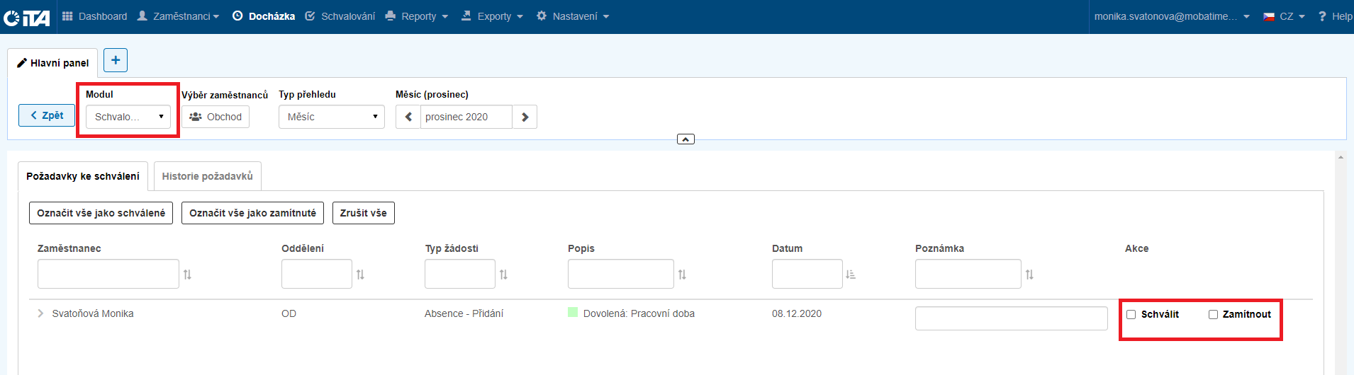The height and width of the screenshot is (375, 1354).
Task: Check the Schválit checkbox
Action: click(x=1131, y=315)
